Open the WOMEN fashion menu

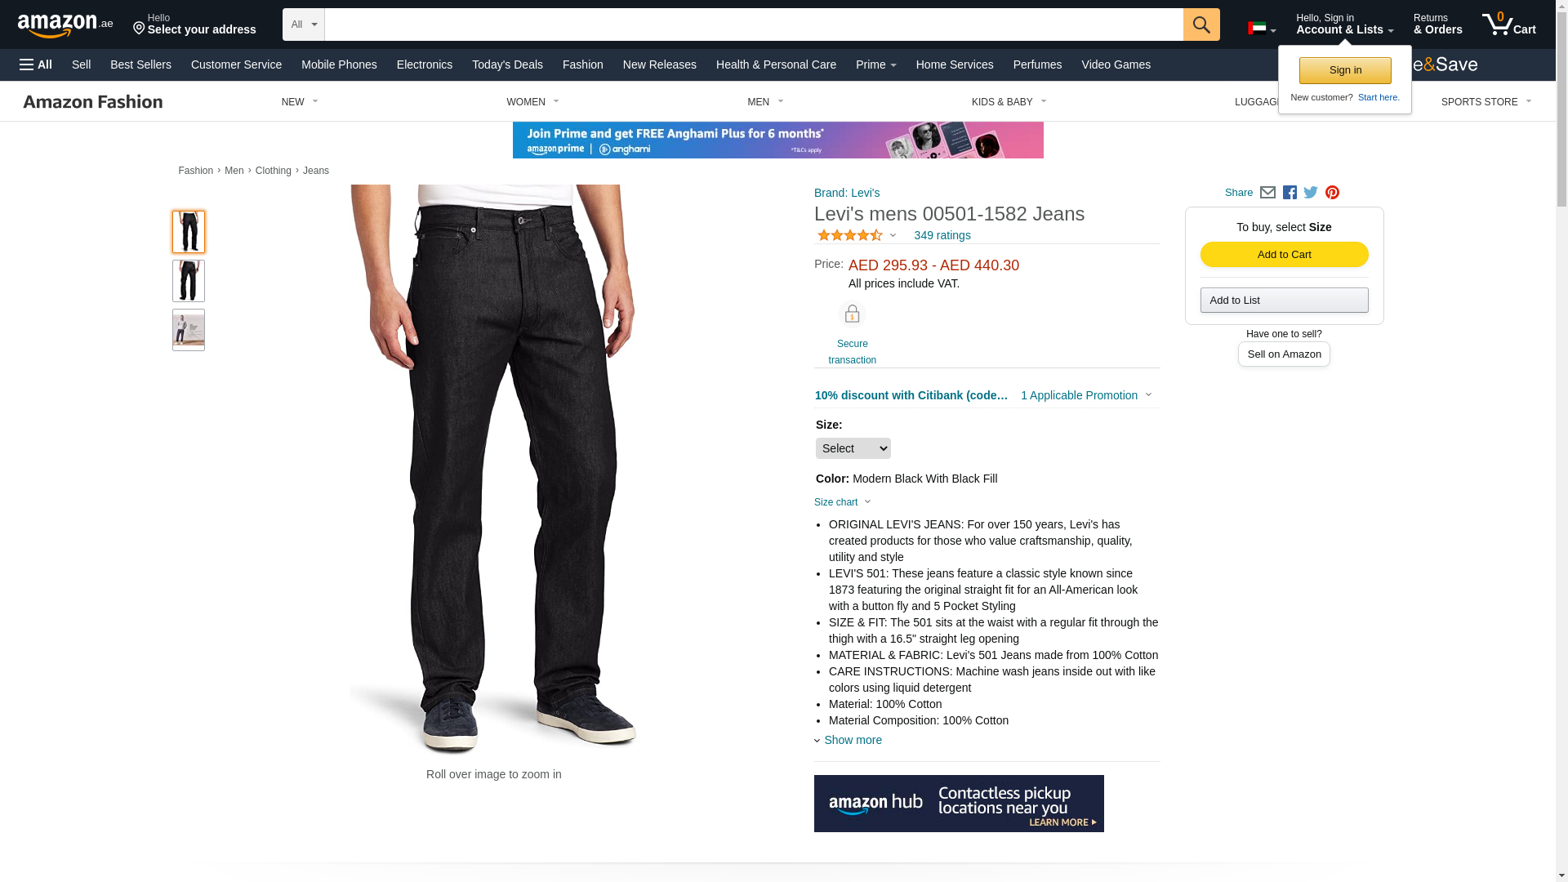click(532, 102)
